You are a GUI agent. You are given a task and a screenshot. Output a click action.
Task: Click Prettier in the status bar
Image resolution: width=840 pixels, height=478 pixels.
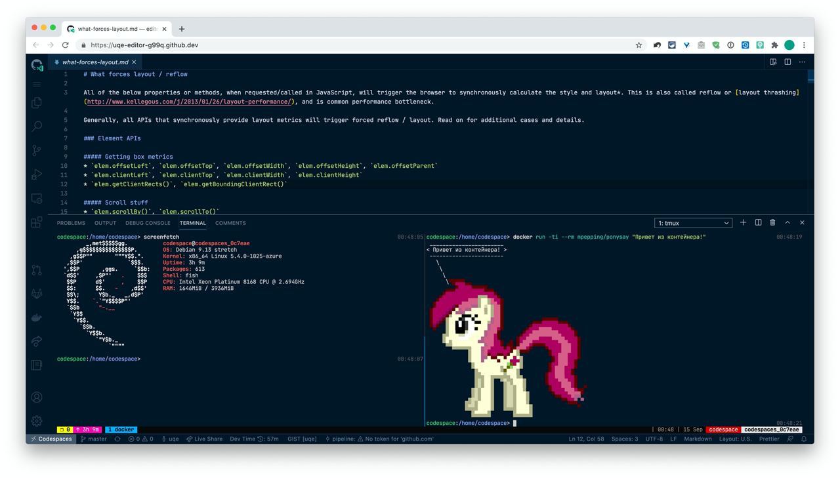tap(769, 439)
